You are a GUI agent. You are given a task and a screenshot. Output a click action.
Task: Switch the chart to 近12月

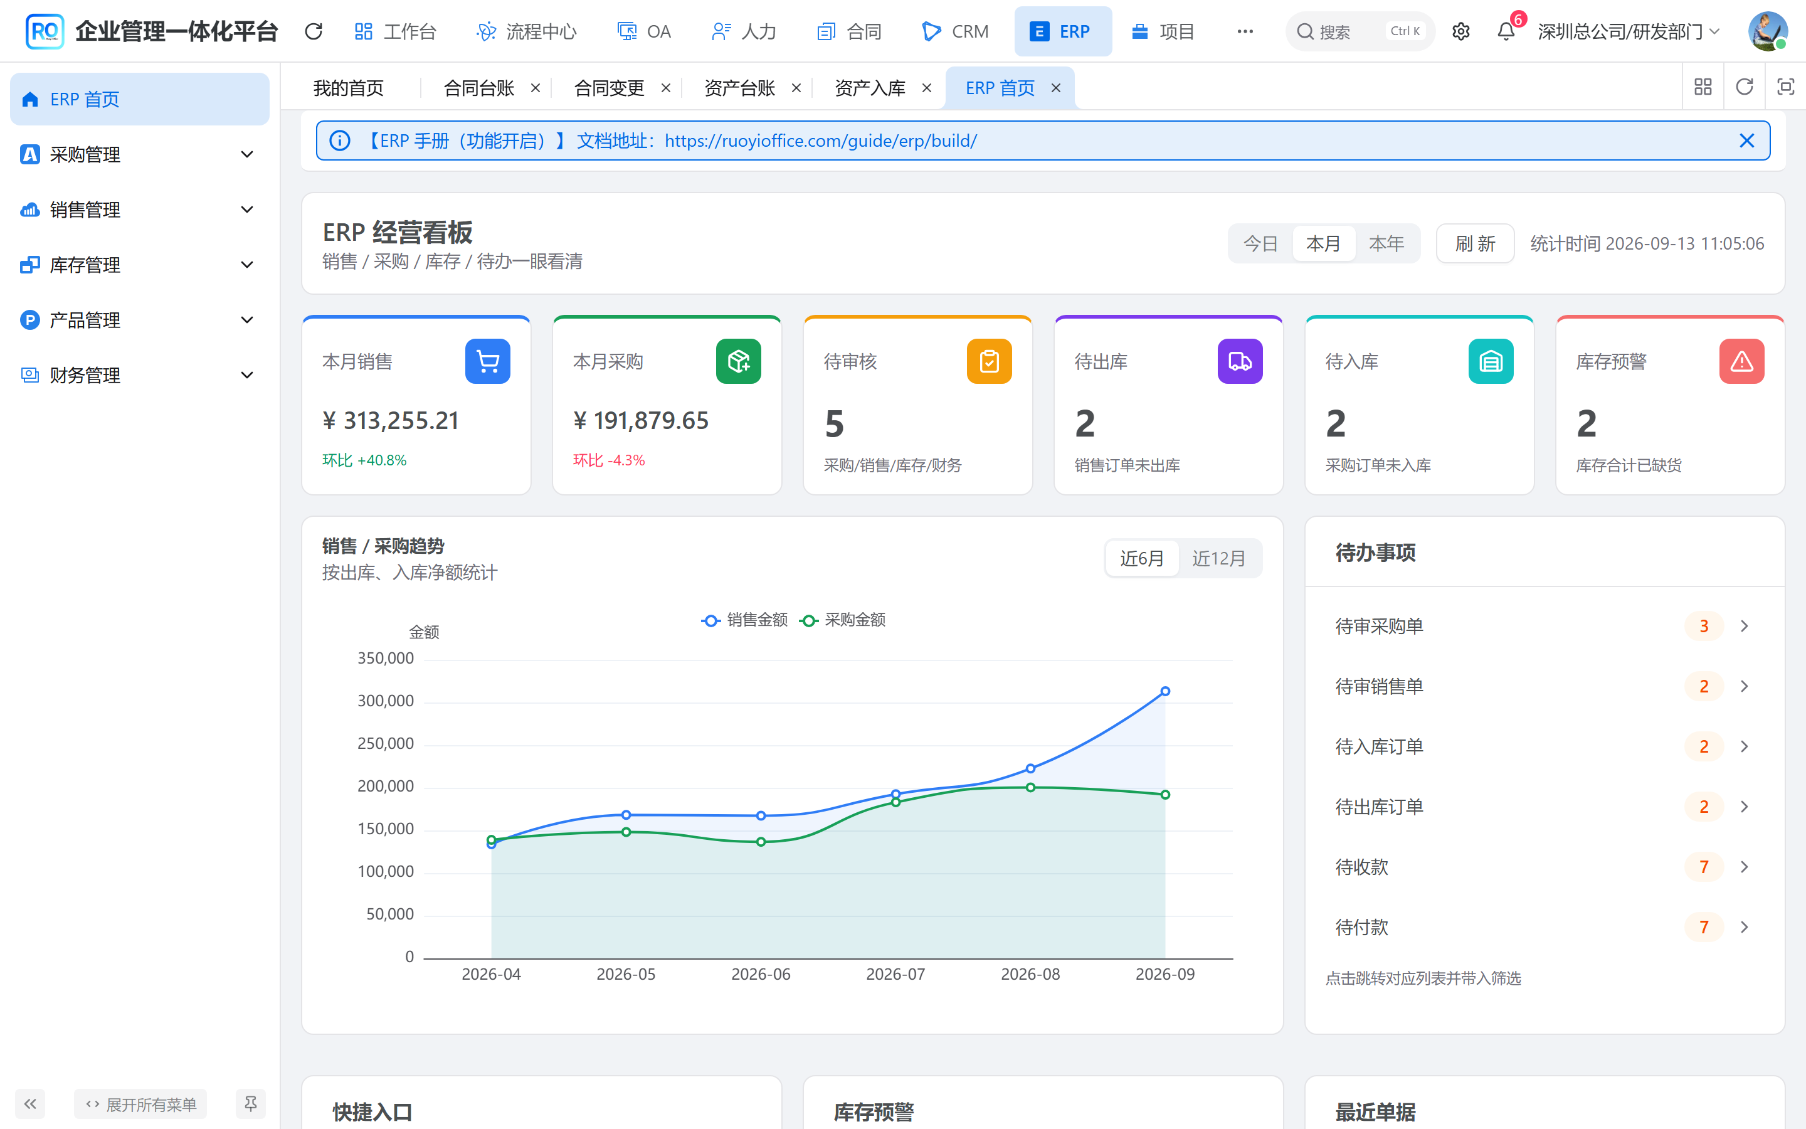(x=1218, y=558)
